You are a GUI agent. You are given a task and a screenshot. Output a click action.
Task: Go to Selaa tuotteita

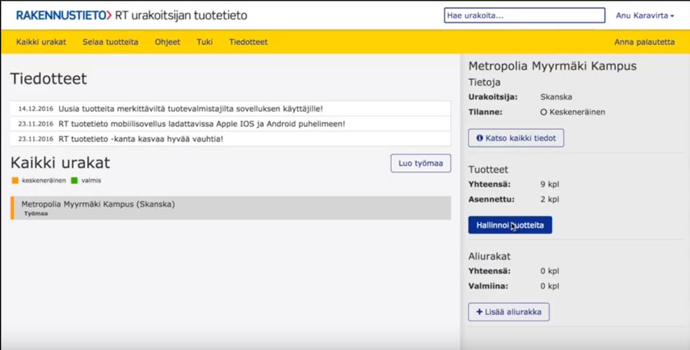coord(111,42)
